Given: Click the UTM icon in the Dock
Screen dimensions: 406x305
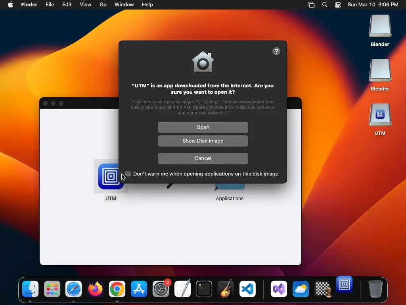Looking at the screenshot, I should click(x=345, y=284).
